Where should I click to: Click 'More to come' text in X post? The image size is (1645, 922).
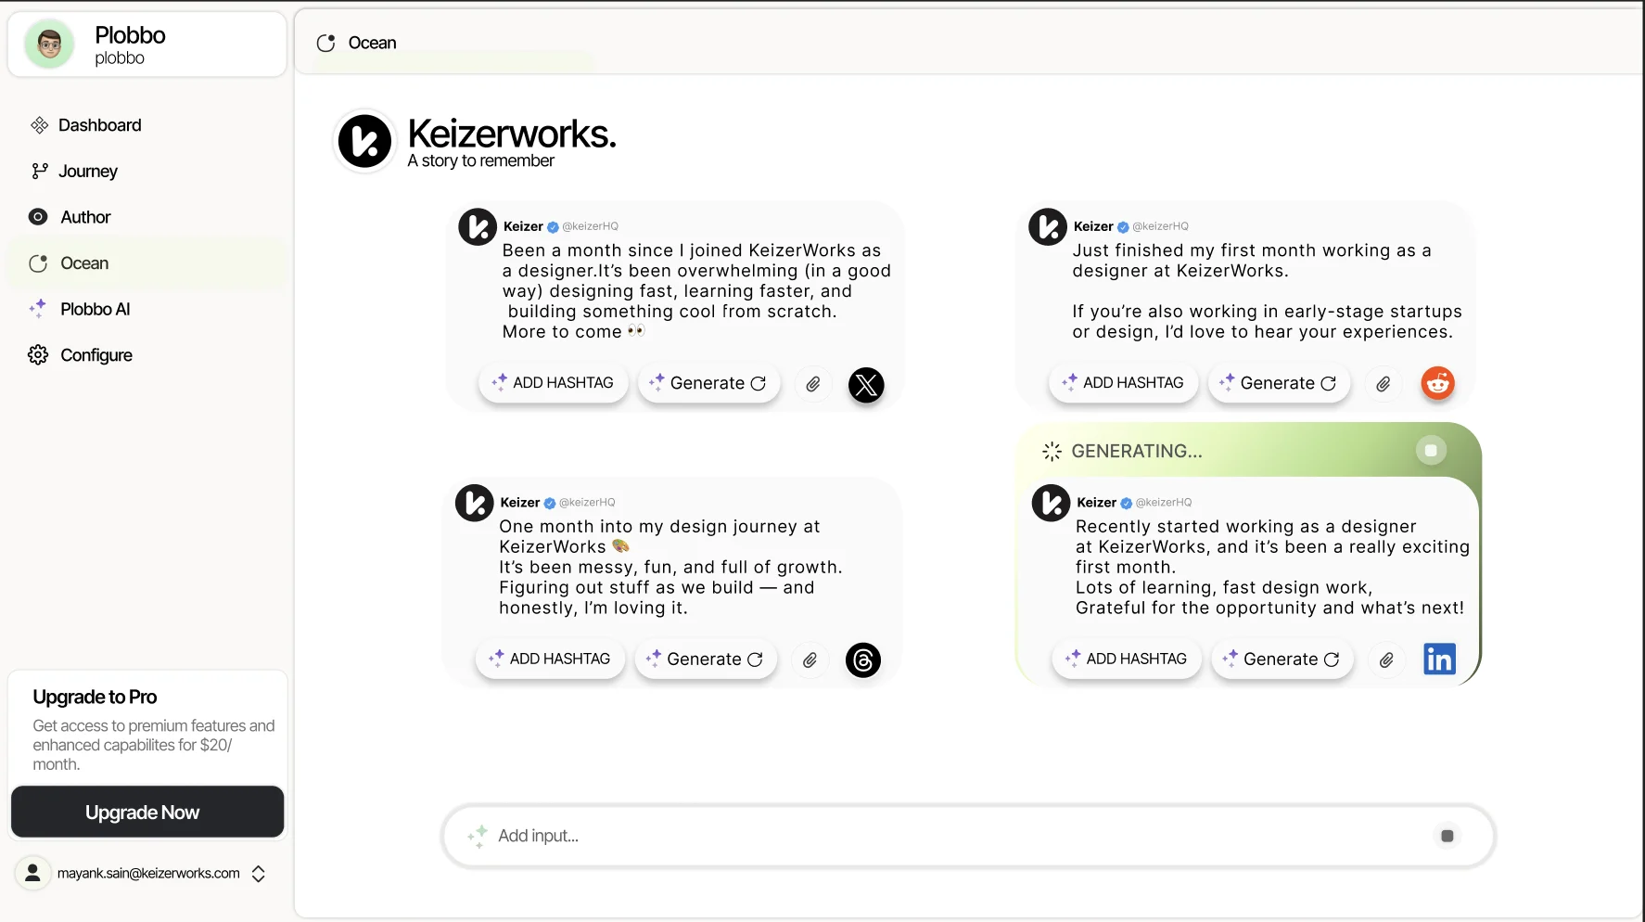pos(562,332)
